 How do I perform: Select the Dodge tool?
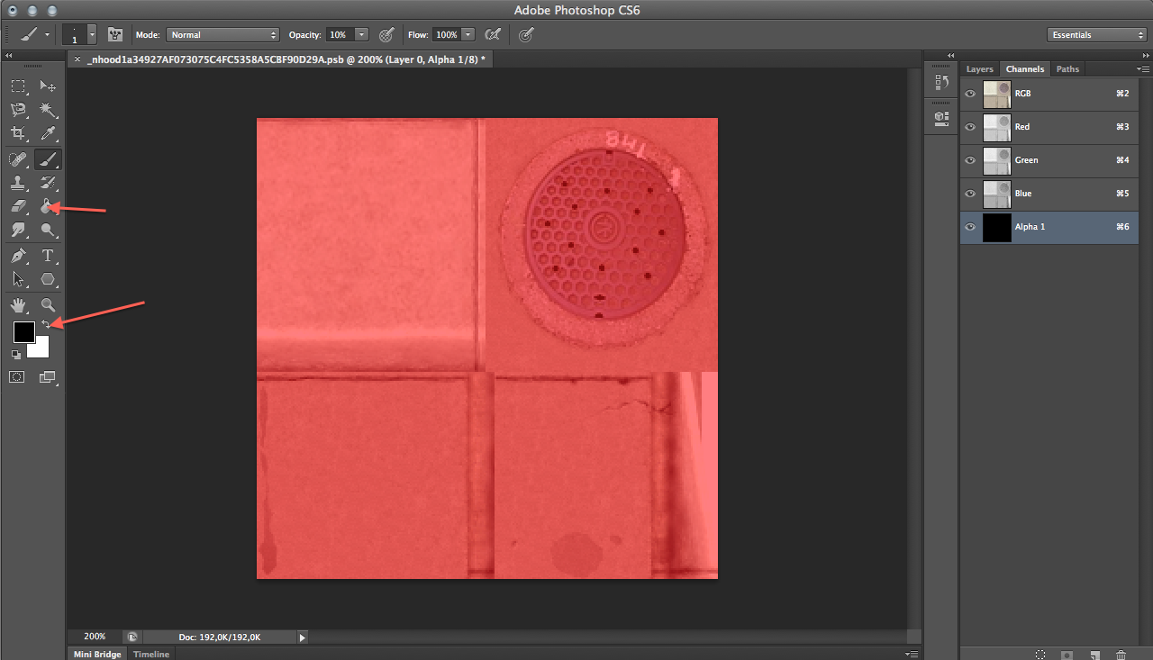coord(48,231)
